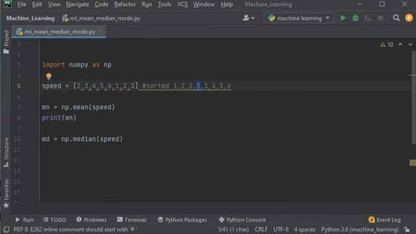Screen dimensions: 416x234
Task: Click the yellow warning stripe marker
Action: click(413, 162)
